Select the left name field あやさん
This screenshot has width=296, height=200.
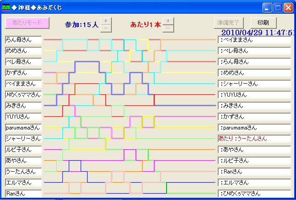point(23,161)
